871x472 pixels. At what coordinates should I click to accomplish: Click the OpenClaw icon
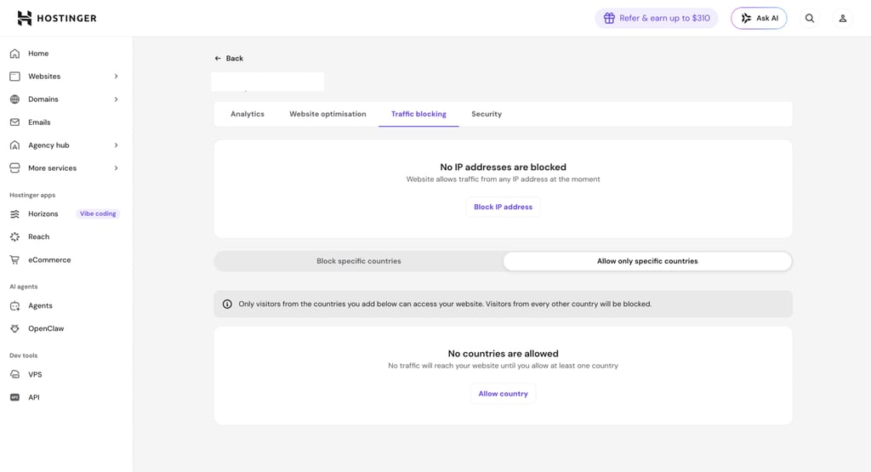pyautogui.click(x=15, y=329)
